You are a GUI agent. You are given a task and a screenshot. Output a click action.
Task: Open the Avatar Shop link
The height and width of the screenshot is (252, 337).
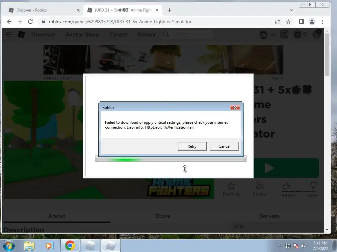(82, 34)
